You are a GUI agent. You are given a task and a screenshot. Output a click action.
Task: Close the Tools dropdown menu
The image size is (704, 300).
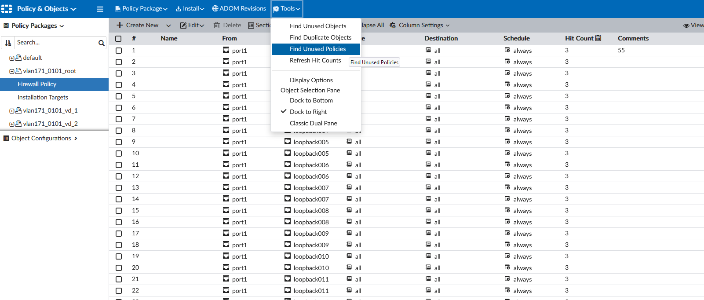[x=287, y=9]
